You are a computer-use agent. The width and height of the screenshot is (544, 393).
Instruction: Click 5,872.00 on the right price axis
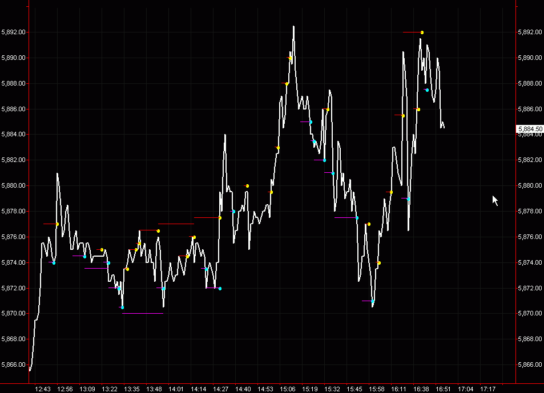click(530, 289)
